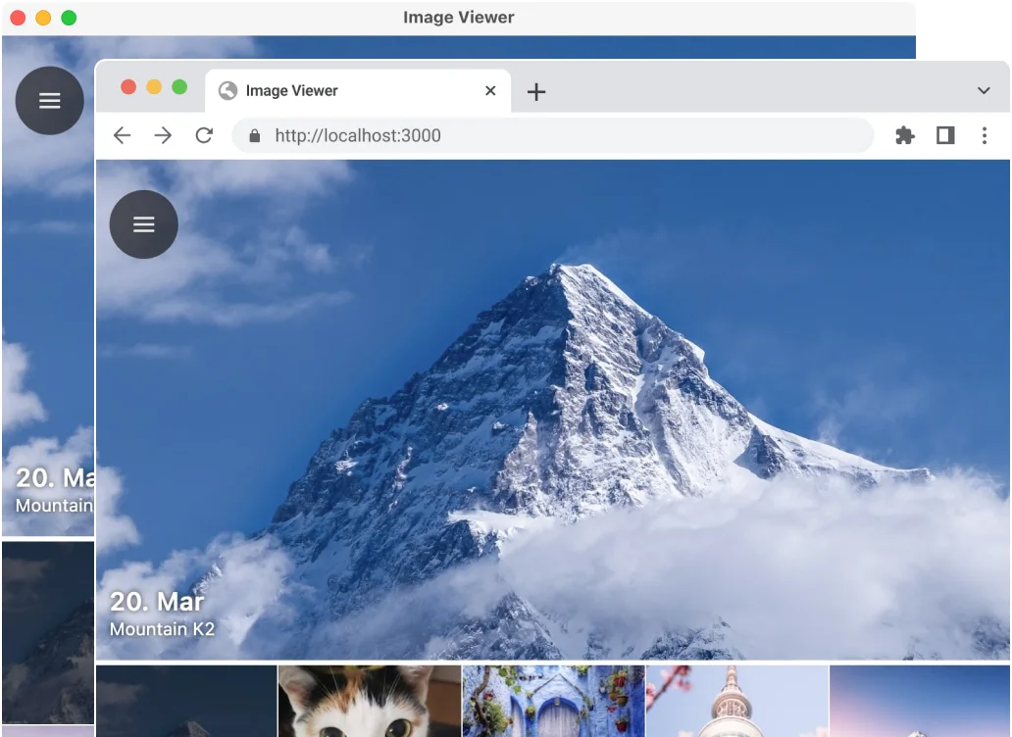
Task: Open the Extensions puzzle icon
Action: 904,136
